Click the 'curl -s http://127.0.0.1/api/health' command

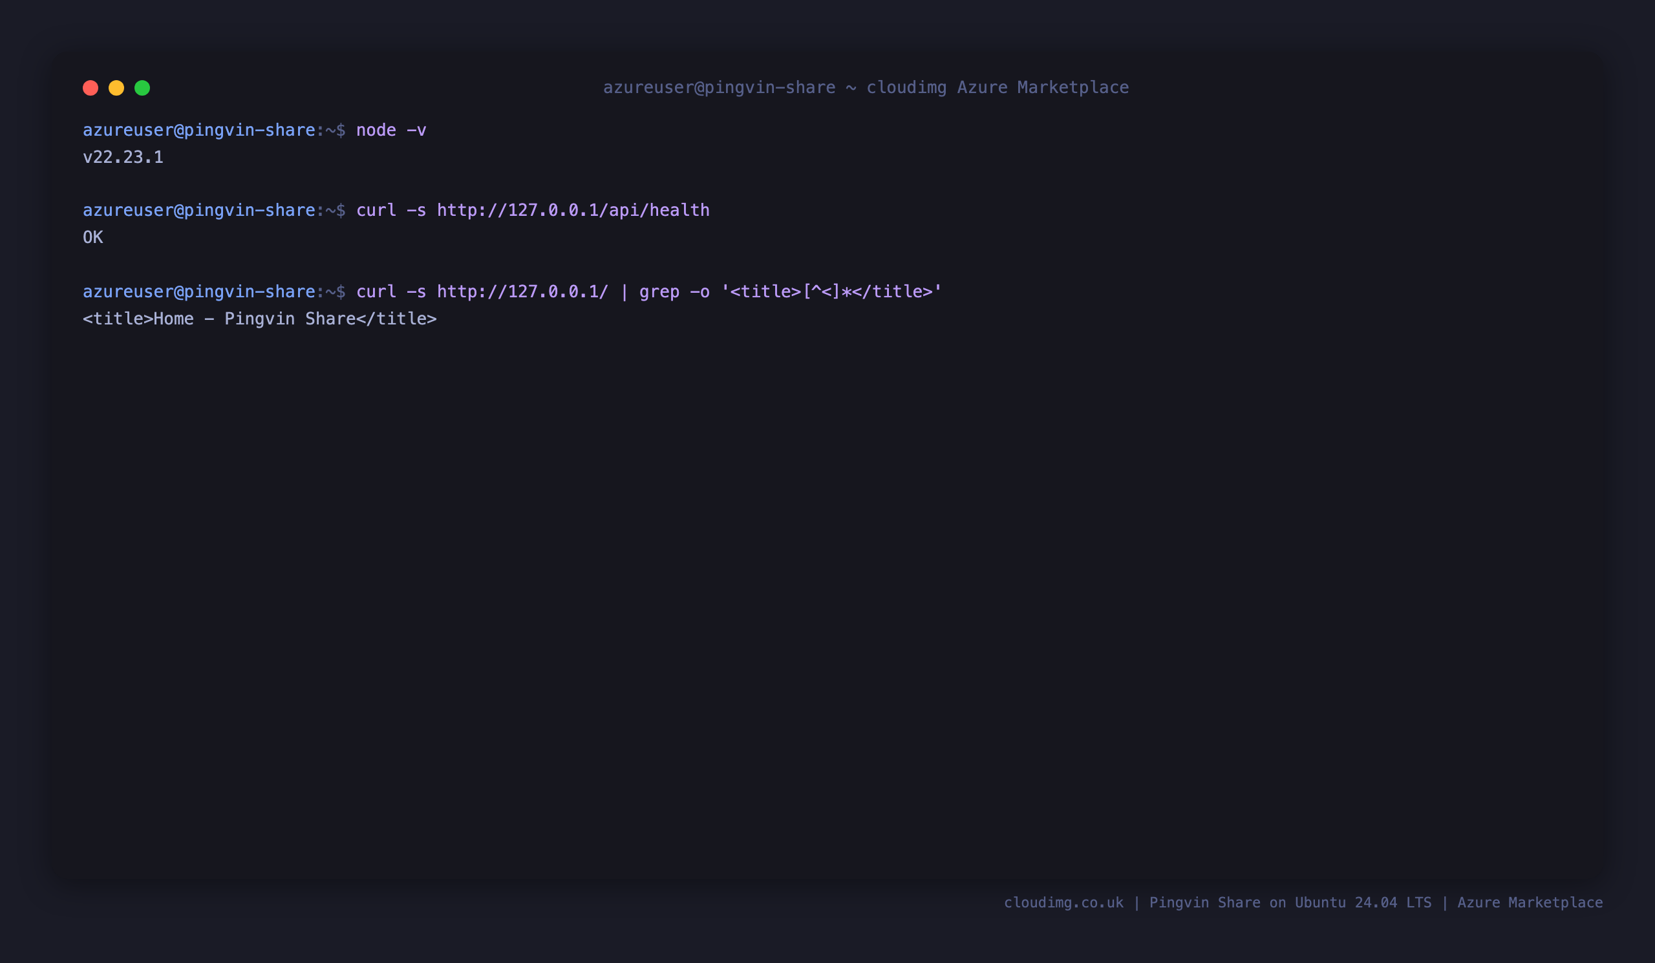pyautogui.click(x=533, y=210)
